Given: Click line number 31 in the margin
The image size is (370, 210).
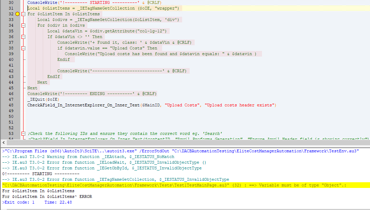Looking at the screenshot, I should tap(11, 8).
